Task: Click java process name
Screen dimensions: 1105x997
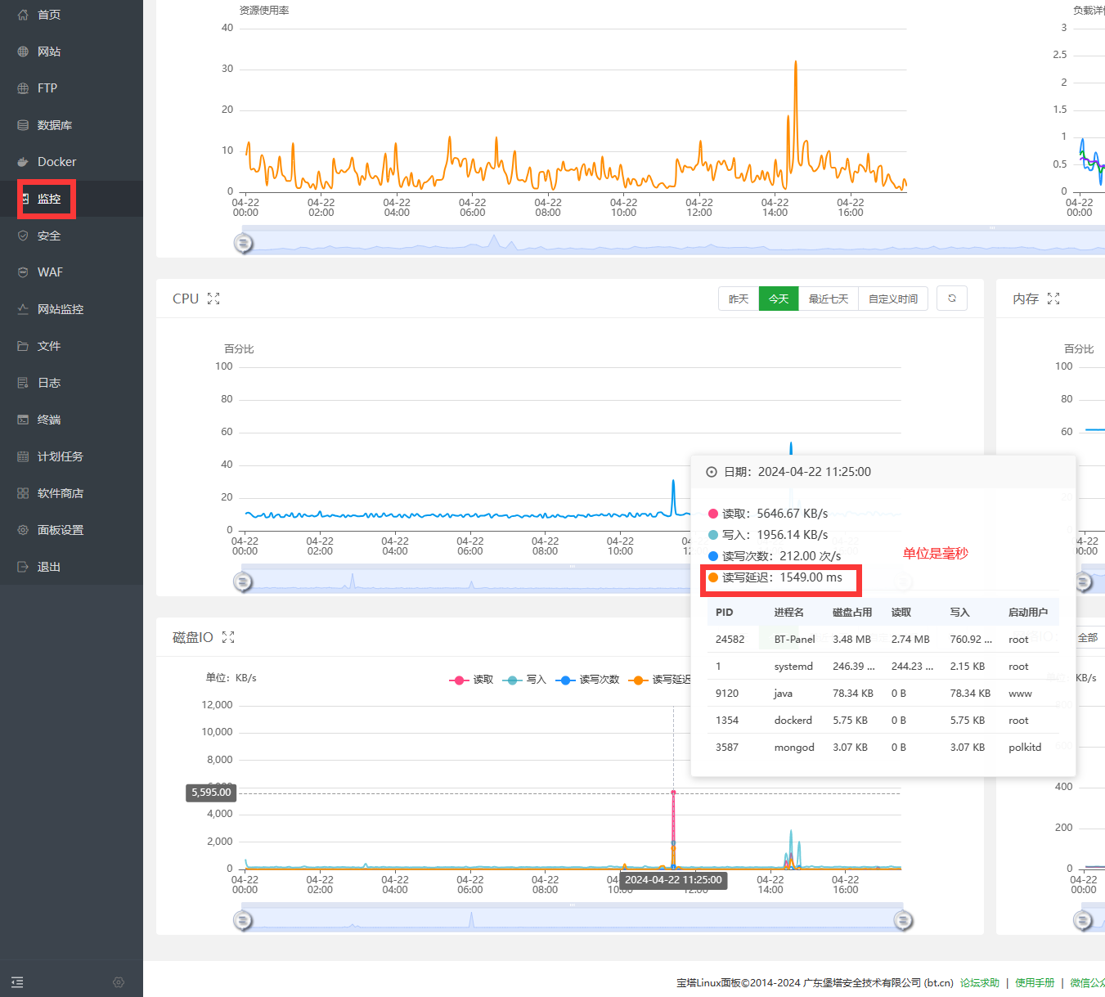Action: coord(784,694)
